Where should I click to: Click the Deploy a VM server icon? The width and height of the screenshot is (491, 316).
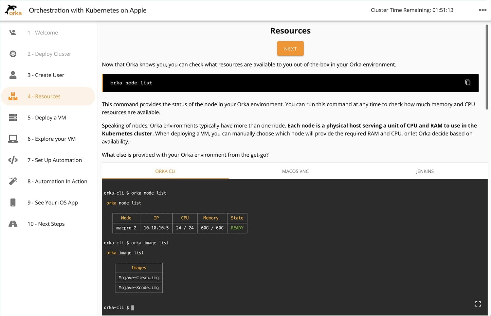[x=13, y=117]
